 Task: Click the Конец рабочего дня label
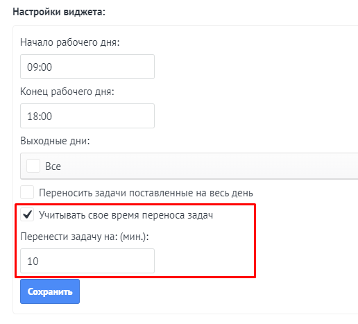(x=67, y=92)
